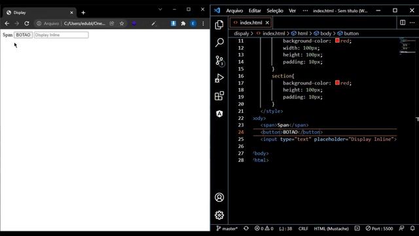419x236 pixels.
Task: Click the purple extension icon in Chrome
Action: point(134,24)
